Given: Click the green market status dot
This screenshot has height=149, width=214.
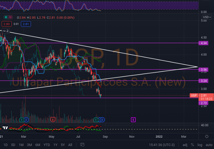Looking at the screenshot, I should 6,17.
